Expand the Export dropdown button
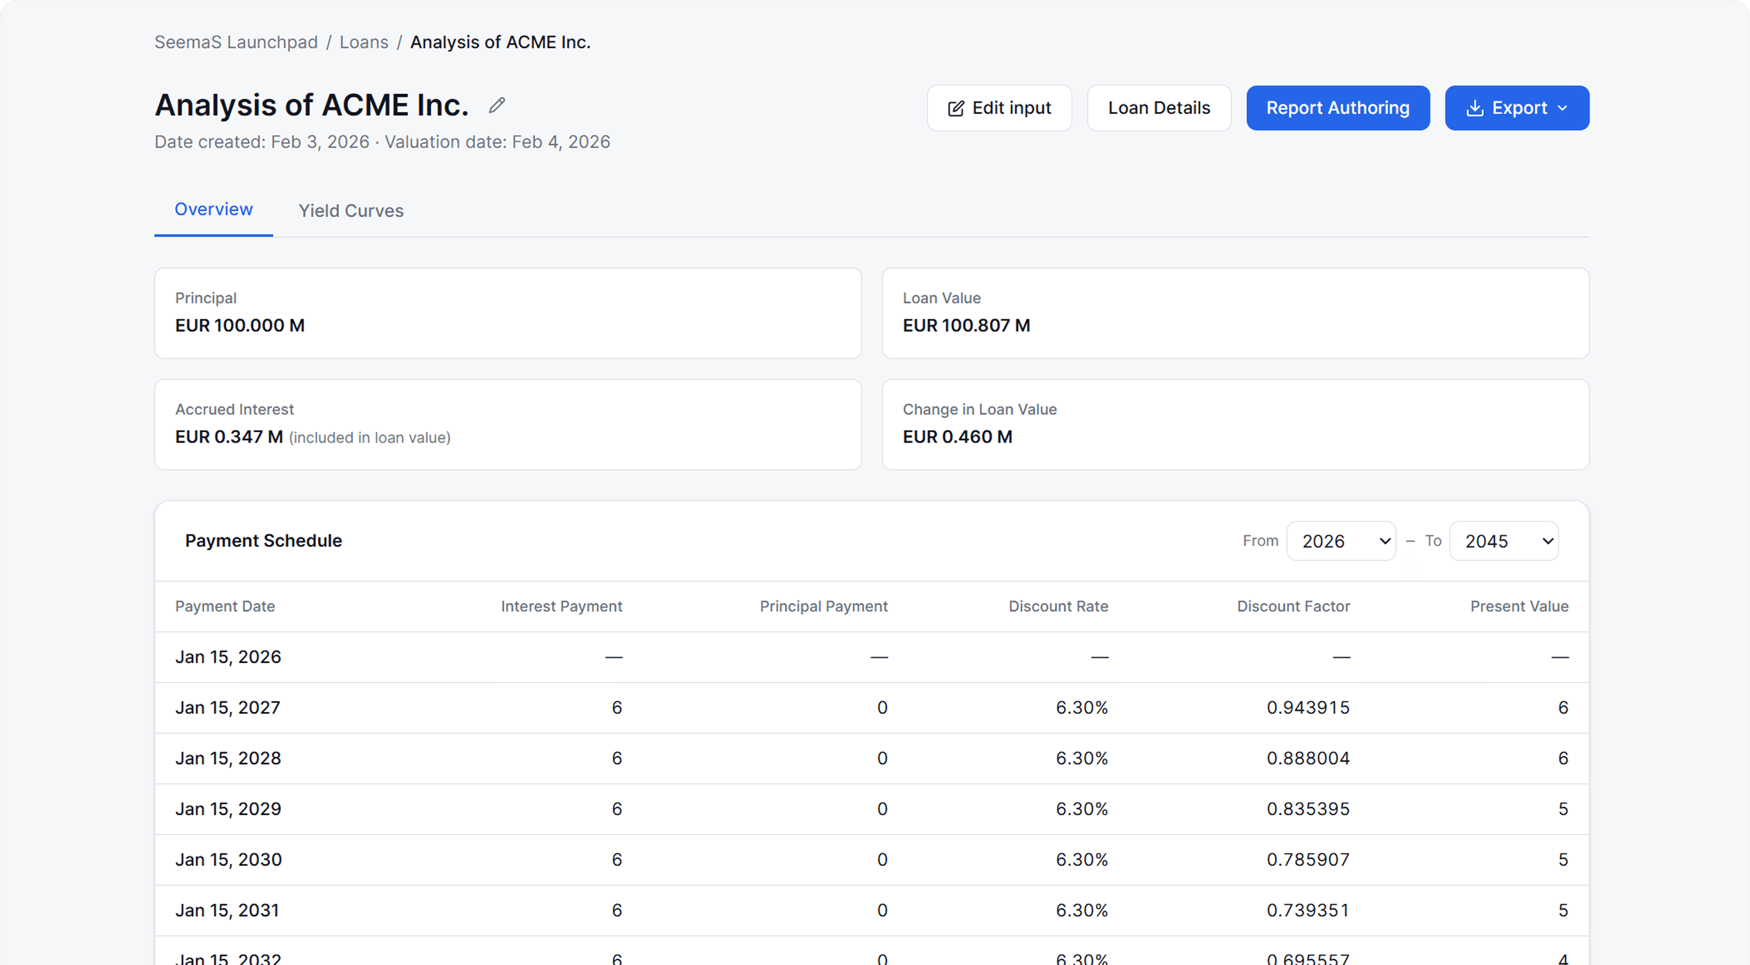The width and height of the screenshot is (1750, 965). click(x=1517, y=108)
